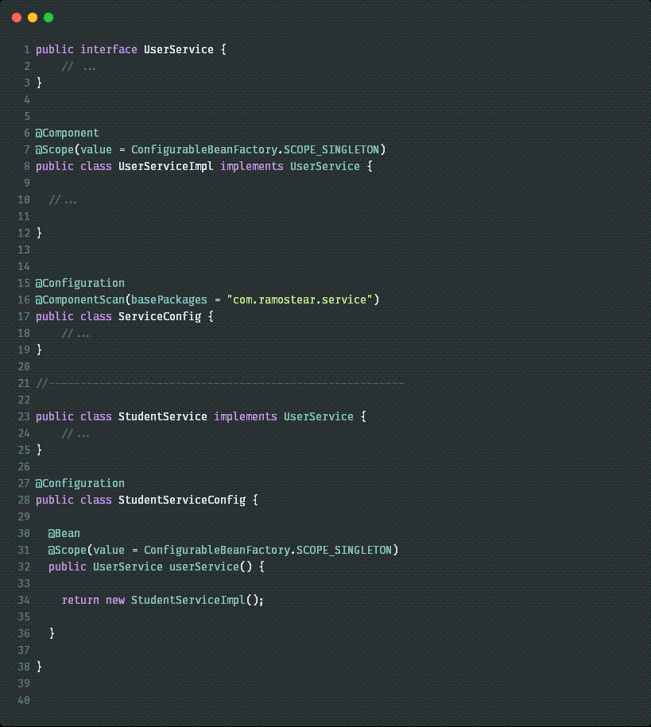This screenshot has width=651, height=727.
Task: Click the @Bean annotation on line 30
Action: coord(64,534)
